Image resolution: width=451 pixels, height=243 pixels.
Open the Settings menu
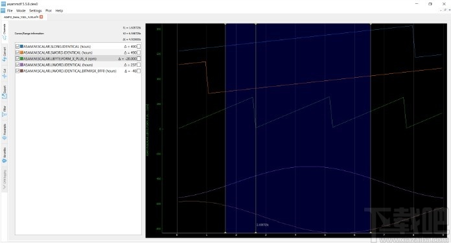(x=36, y=10)
